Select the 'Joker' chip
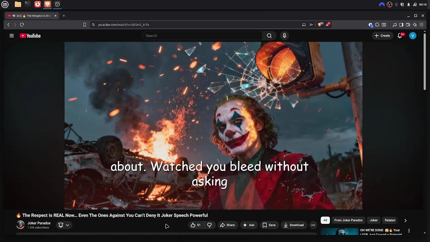 tap(374, 220)
